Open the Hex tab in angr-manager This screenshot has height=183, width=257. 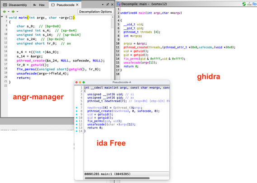click(x=39, y=5)
